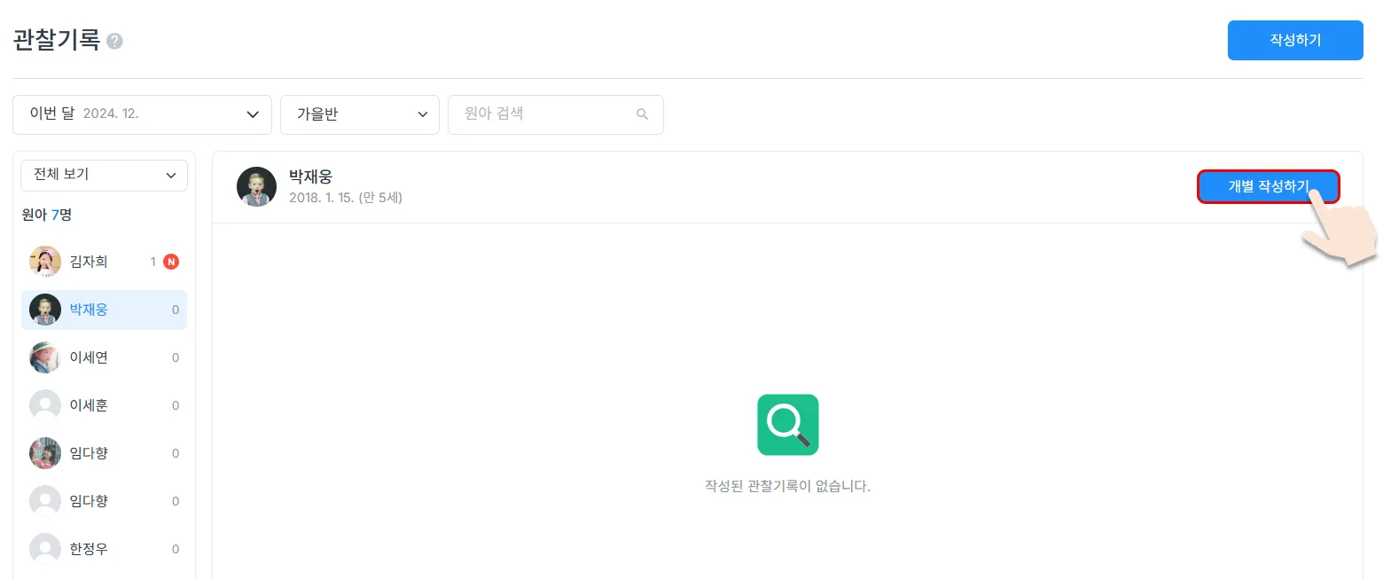Select the second 임다향 with blank avatar
Screen dimensions: 1383x580
(105, 501)
